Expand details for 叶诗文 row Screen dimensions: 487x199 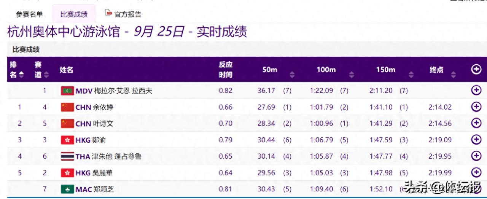pos(476,123)
